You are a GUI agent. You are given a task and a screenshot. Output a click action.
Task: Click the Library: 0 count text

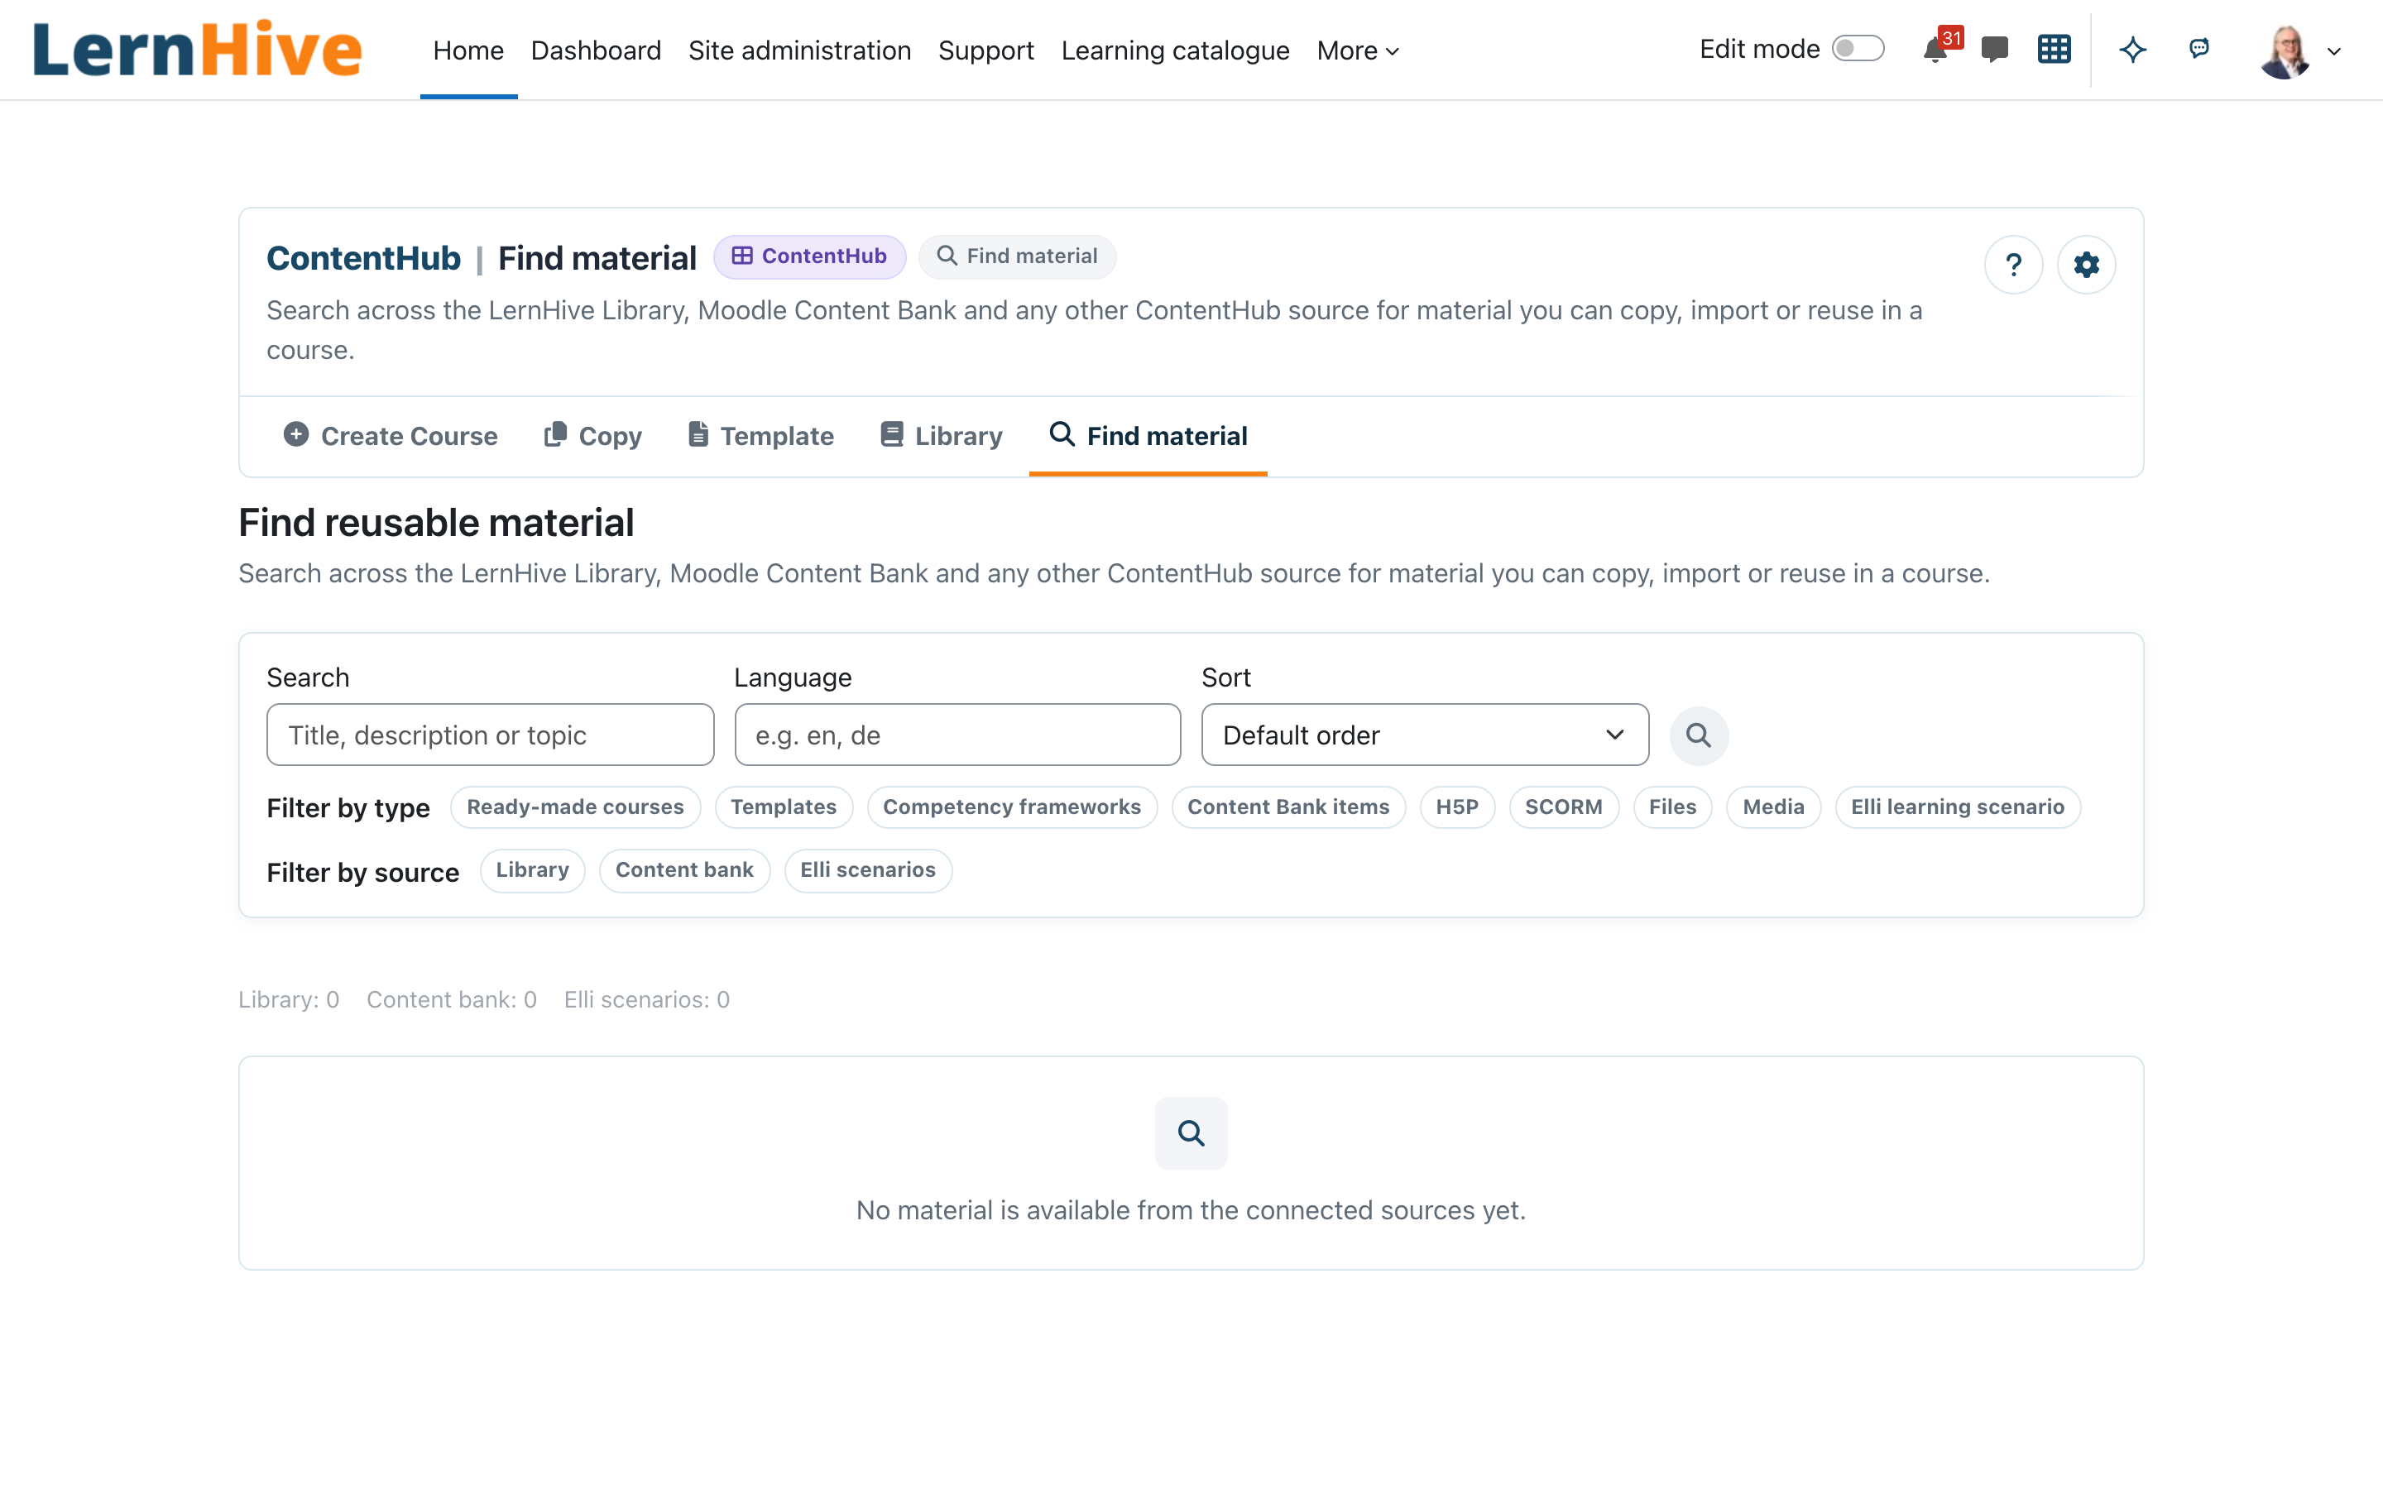point(289,999)
